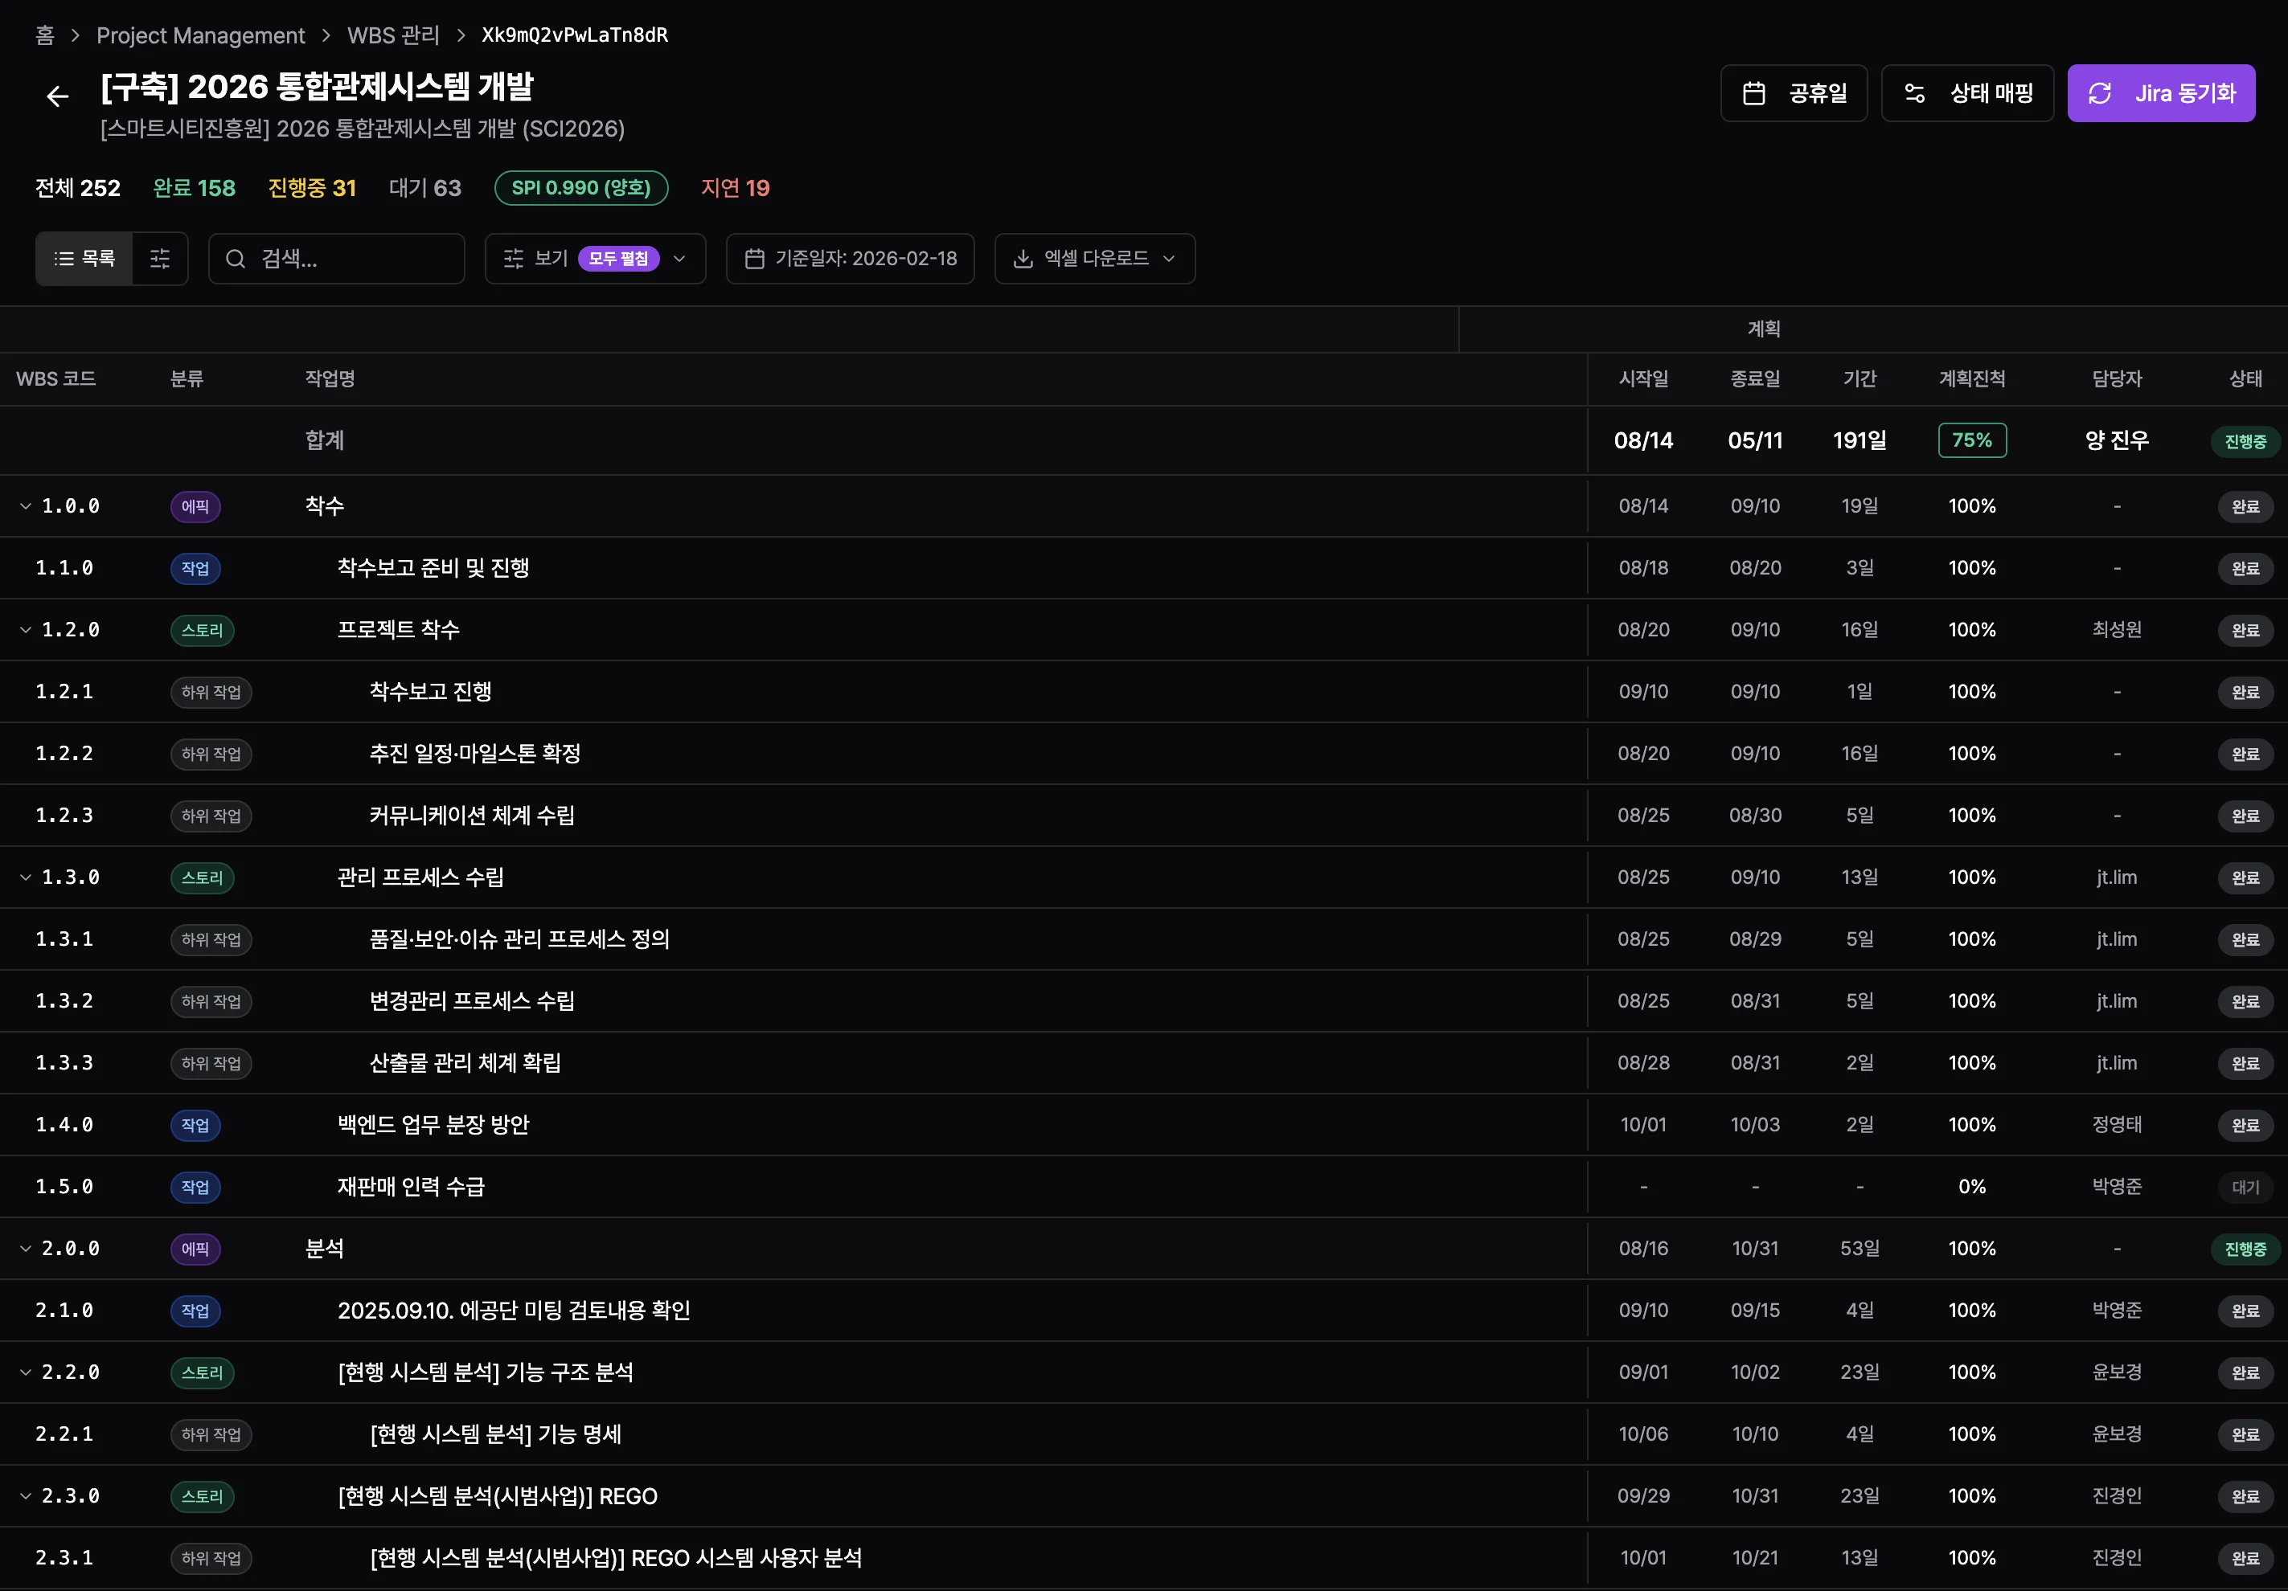Click the download icon on 엑셀 다운로드
Screen dimensions: 2288x1591
[1023, 258]
